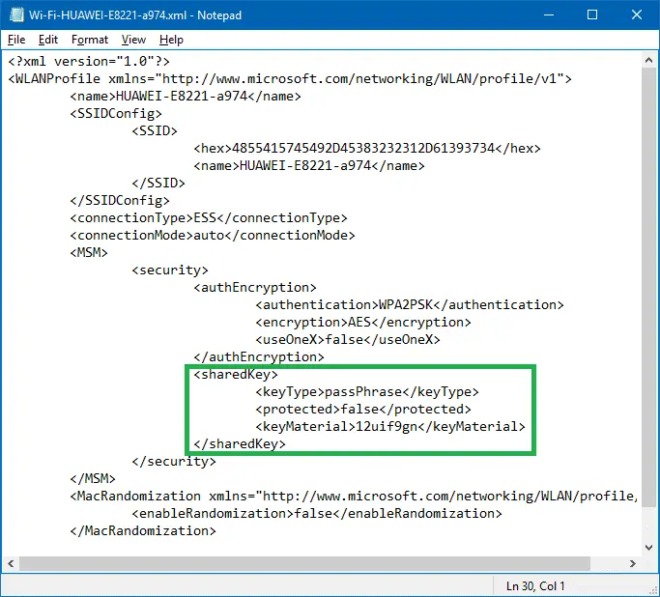Viewport: 660px width, 597px height.
Task: Click the closing MacRandomization tag
Action: (x=143, y=531)
